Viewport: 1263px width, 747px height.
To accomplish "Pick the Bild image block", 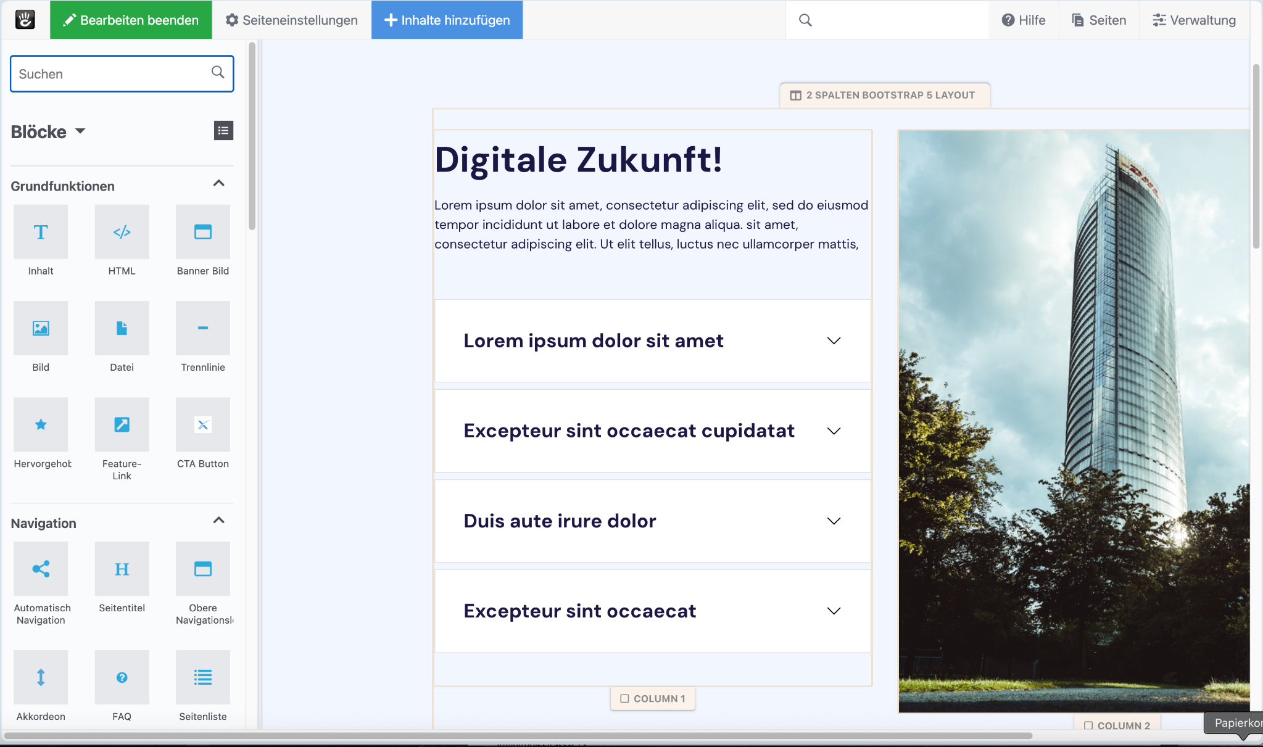I will pos(41,328).
